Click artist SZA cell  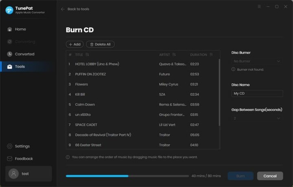pos(162,95)
